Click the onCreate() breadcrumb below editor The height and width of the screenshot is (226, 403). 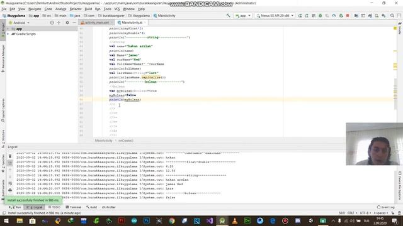pyautogui.click(x=126, y=141)
